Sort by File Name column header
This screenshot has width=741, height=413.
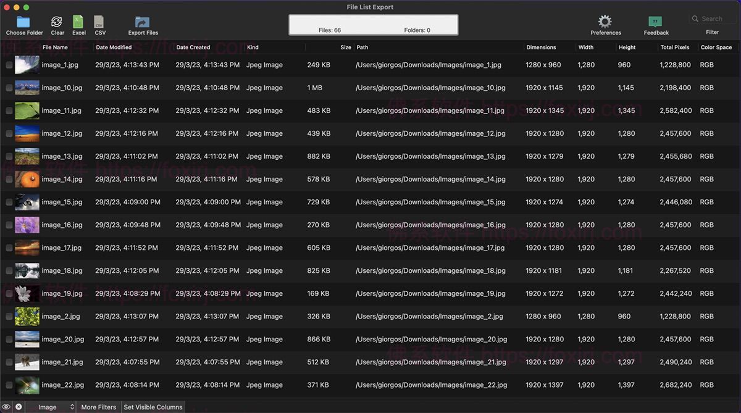pos(55,47)
